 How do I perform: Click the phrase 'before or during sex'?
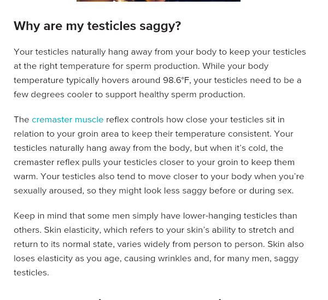(x=251, y=191)
